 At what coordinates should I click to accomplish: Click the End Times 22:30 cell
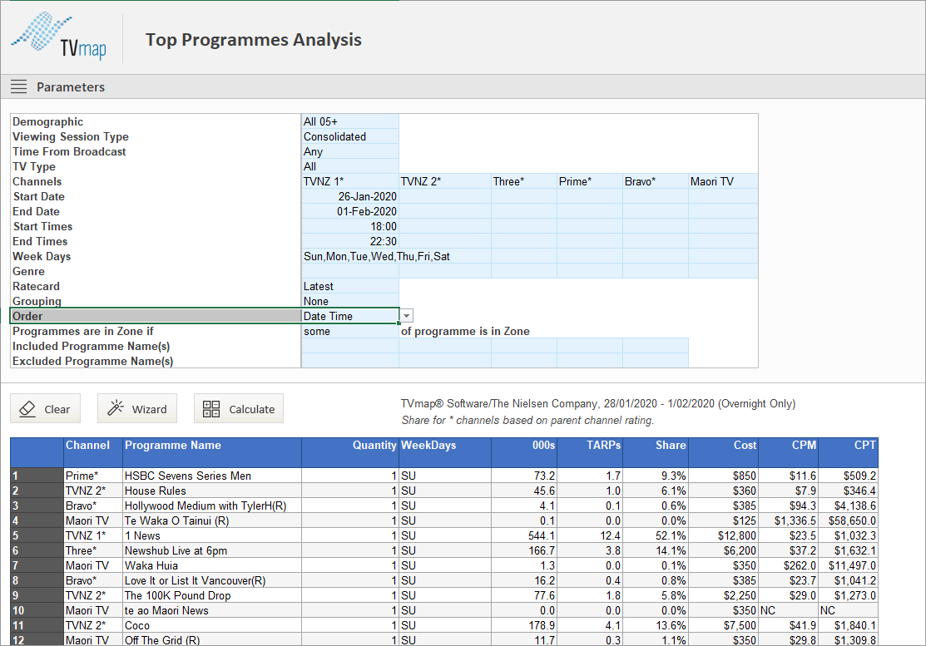coord(350,241)
